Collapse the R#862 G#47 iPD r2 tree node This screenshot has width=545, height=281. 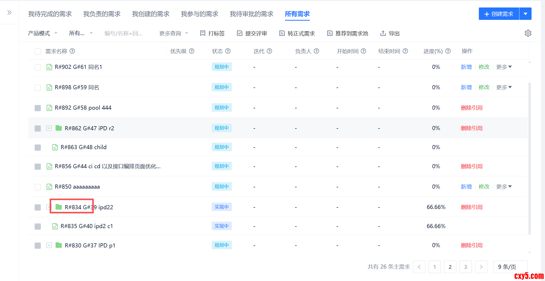(x=49, y=128)
